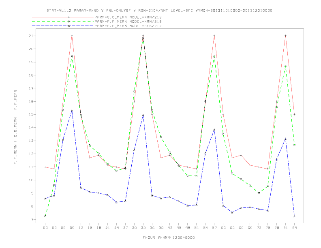
Task: Click the vertical y-axis title F.F_MEAN | O.O_MEAN
Action: point(15,127)
